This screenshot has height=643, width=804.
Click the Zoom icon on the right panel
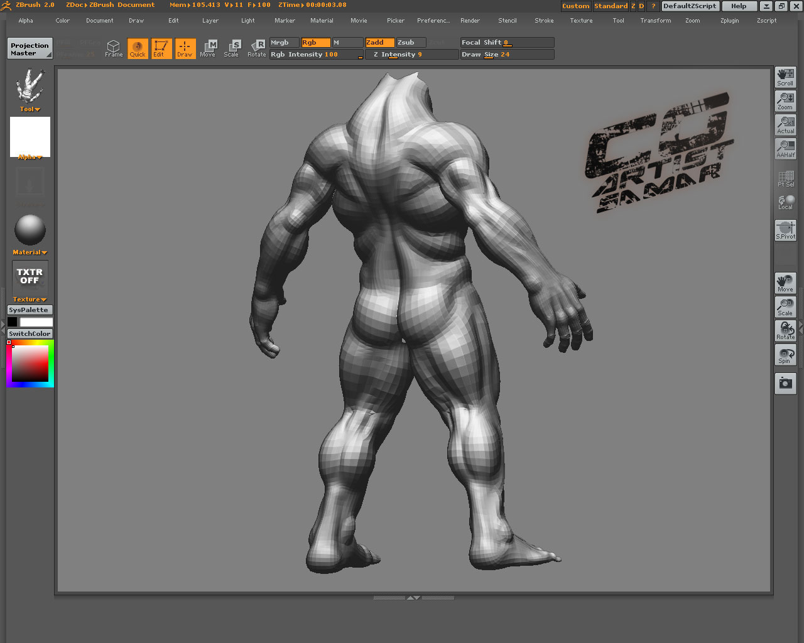coord(785,101)
